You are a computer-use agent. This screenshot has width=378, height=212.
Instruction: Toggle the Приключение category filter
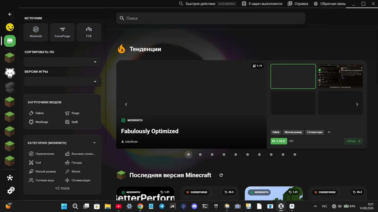point(42,154)
